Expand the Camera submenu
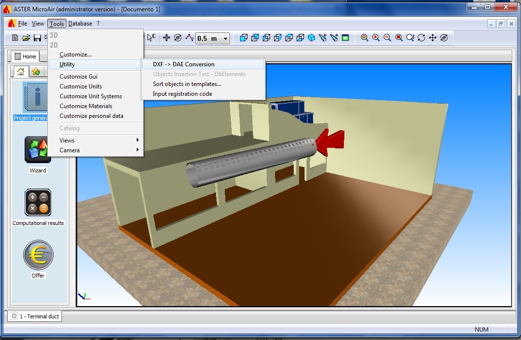The height and width of the screenshot is (340, 521). click(x=96, y=150)
